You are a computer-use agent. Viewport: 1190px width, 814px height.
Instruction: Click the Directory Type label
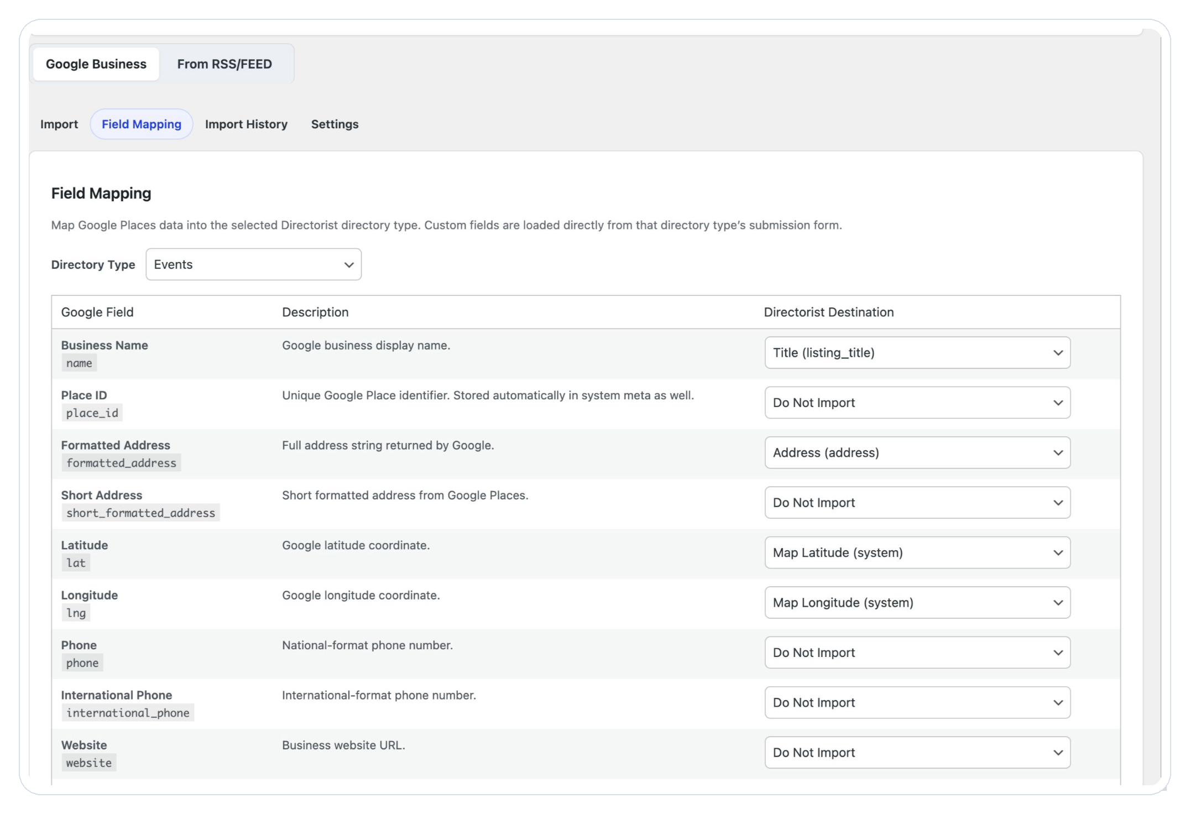tap(93, 264)
